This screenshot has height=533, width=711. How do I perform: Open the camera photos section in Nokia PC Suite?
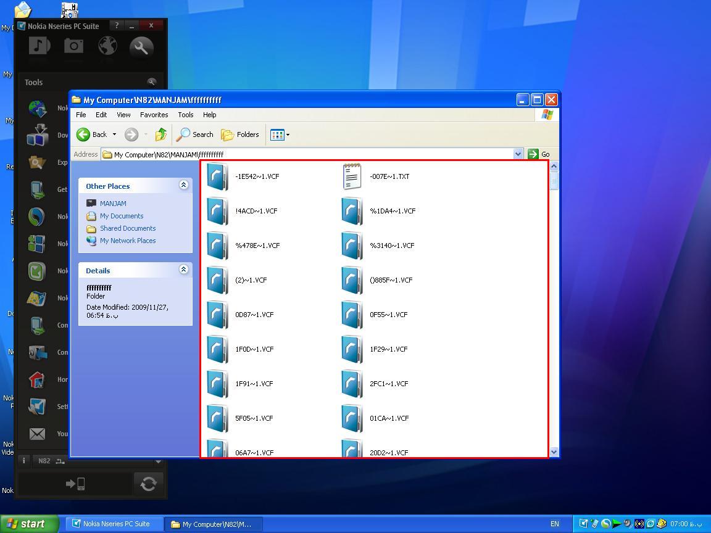click(x=73, y=46)
